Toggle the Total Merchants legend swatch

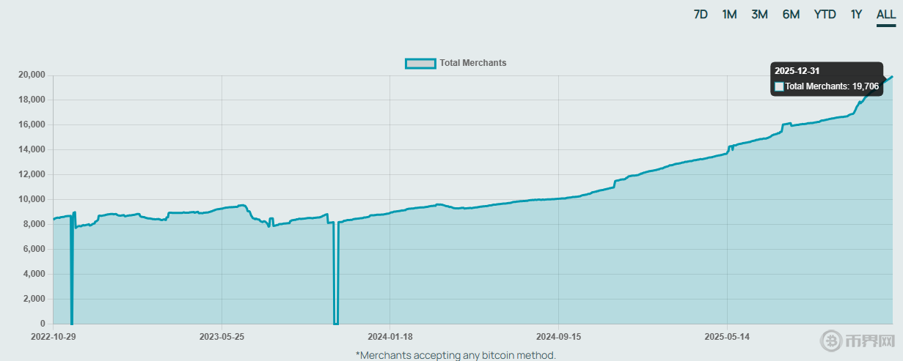(x=420, y=63)
